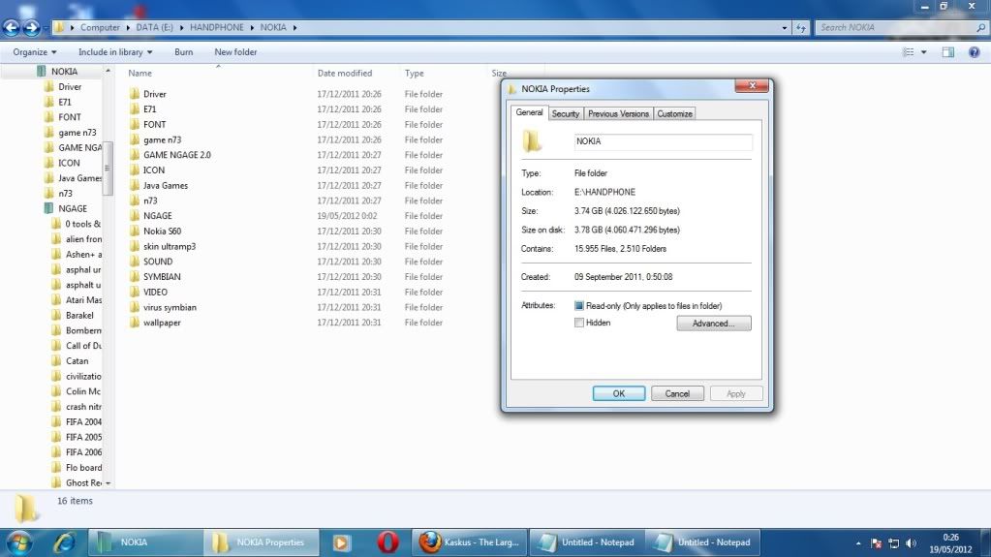Screen dimensions: 991x557
Task: Click folder icon in Properties dialog
Action: click(x=532, y=141)
